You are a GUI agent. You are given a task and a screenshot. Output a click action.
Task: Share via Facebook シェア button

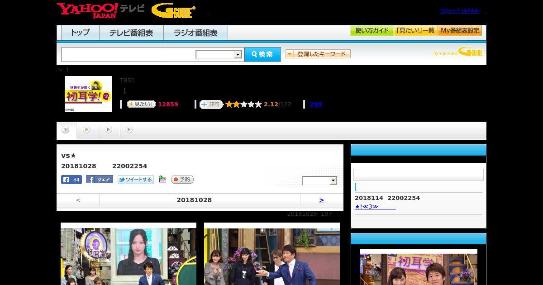point(100,180)
